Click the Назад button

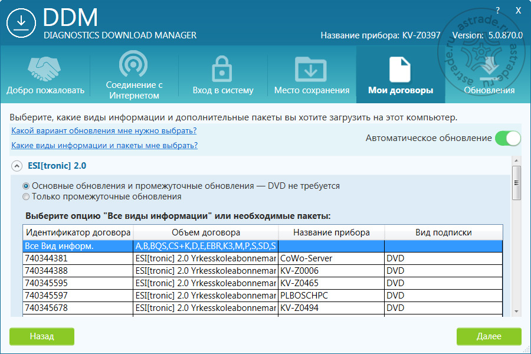click(42, 336)
